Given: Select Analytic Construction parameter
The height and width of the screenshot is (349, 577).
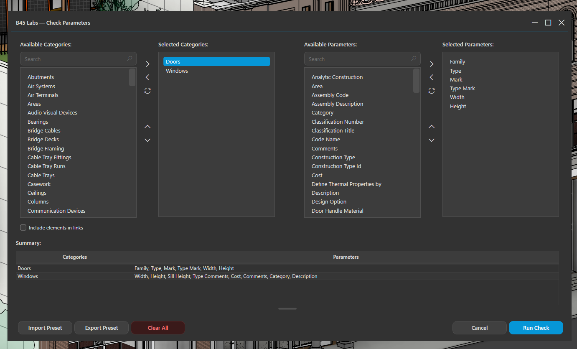Looking at the screenshot, I should [x=337, y=77].
